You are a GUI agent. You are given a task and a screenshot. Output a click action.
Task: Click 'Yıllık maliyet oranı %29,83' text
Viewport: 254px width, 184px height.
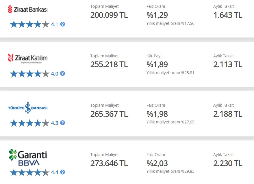pos(170,171)
